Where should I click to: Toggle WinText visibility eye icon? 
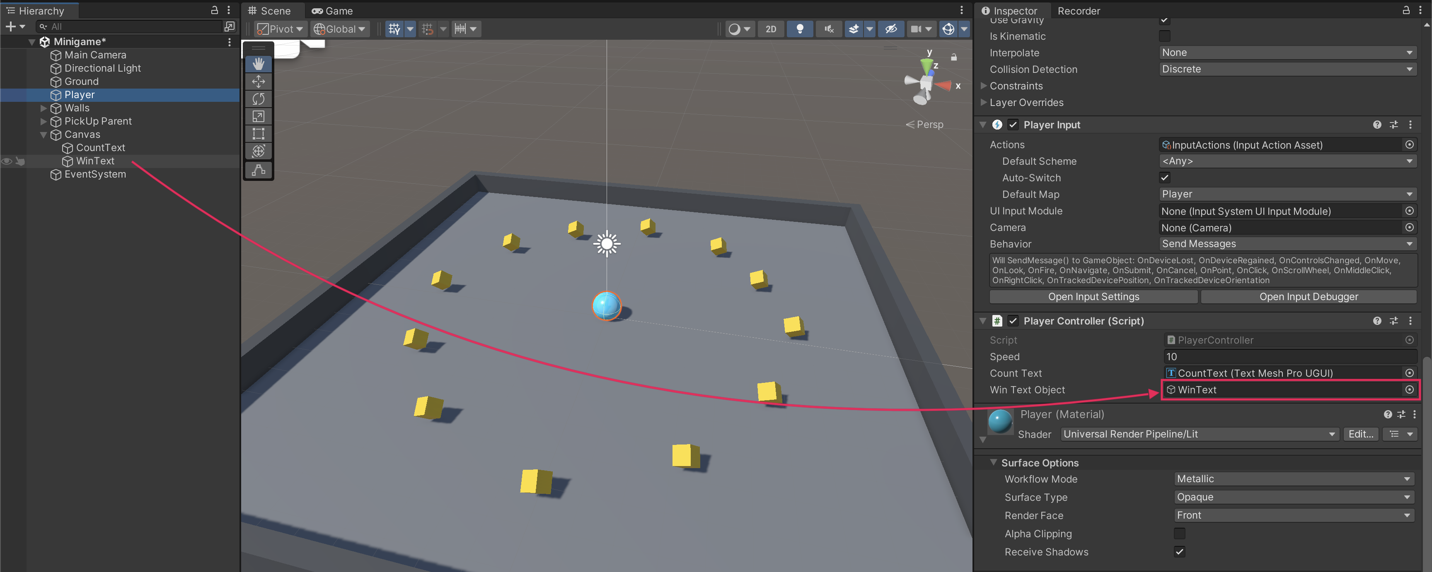7,161
